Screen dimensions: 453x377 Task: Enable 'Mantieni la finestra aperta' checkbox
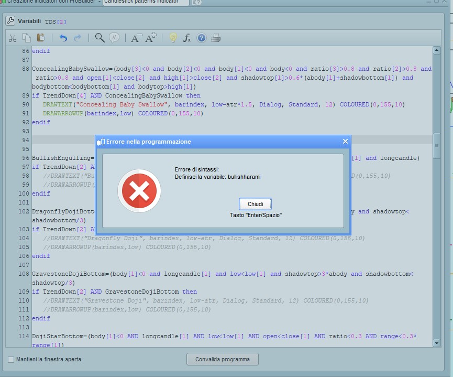coord(12,359)
